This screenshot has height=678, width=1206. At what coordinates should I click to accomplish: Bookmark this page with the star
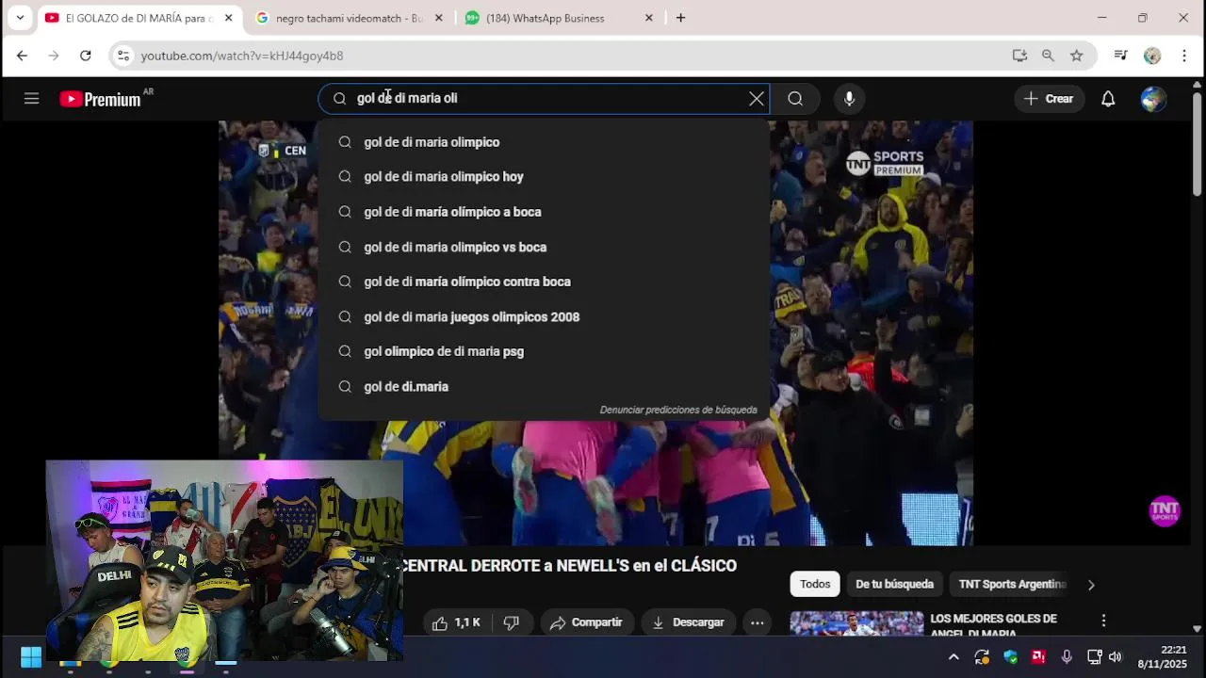[1076, 56]
